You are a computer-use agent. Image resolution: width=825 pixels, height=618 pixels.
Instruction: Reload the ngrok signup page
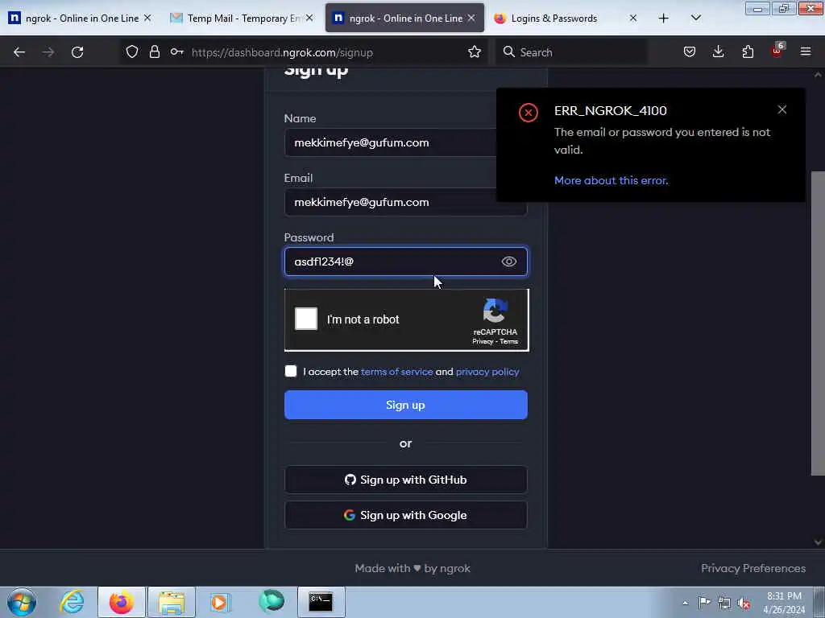coord(77,52)
